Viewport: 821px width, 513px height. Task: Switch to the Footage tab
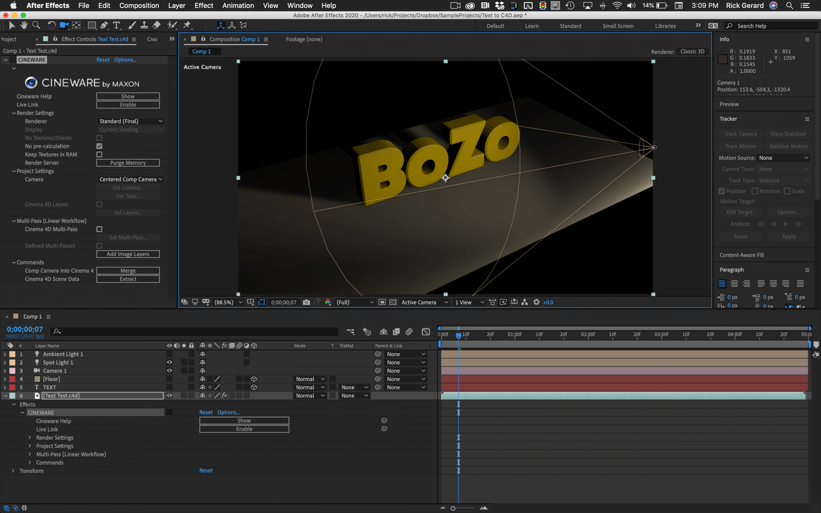(303, 39)
